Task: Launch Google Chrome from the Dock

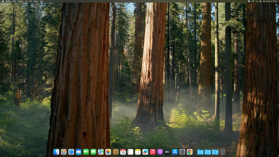Action: pos(190,152)
